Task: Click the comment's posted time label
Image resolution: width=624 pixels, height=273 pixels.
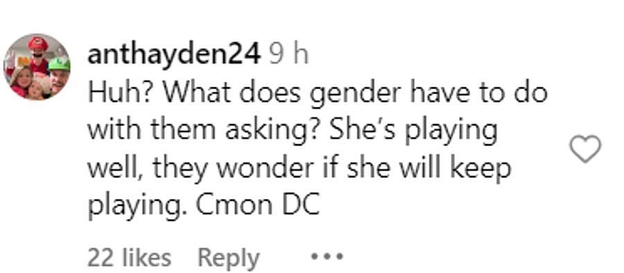Action: coord(288,55)
